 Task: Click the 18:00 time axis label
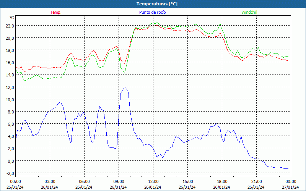coord(222,181)
